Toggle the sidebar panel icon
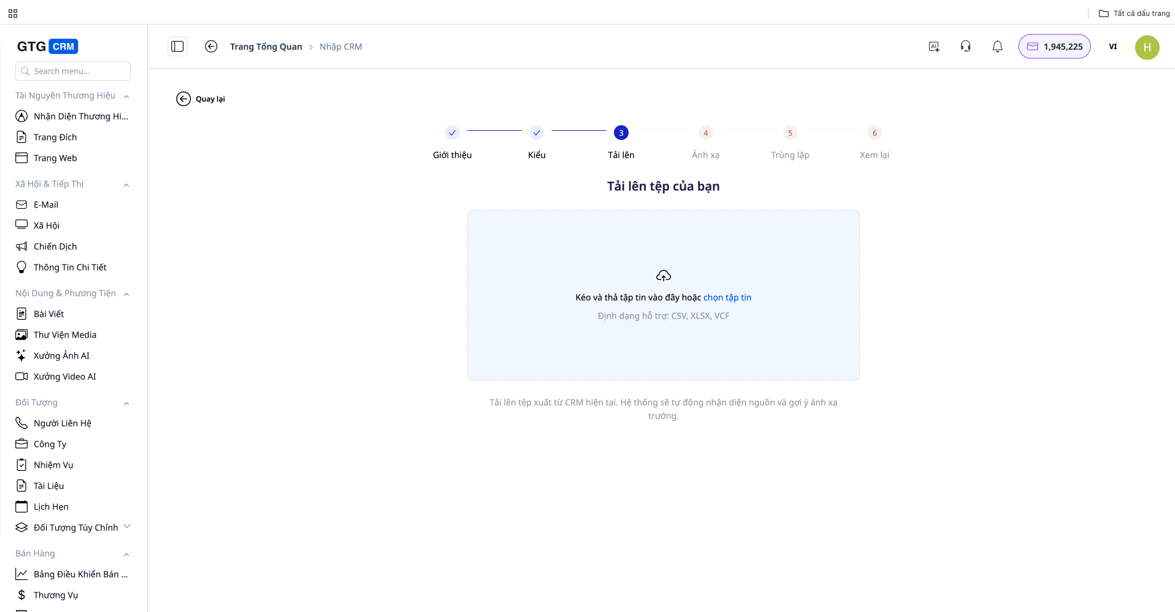 click(x=177, y=46)
